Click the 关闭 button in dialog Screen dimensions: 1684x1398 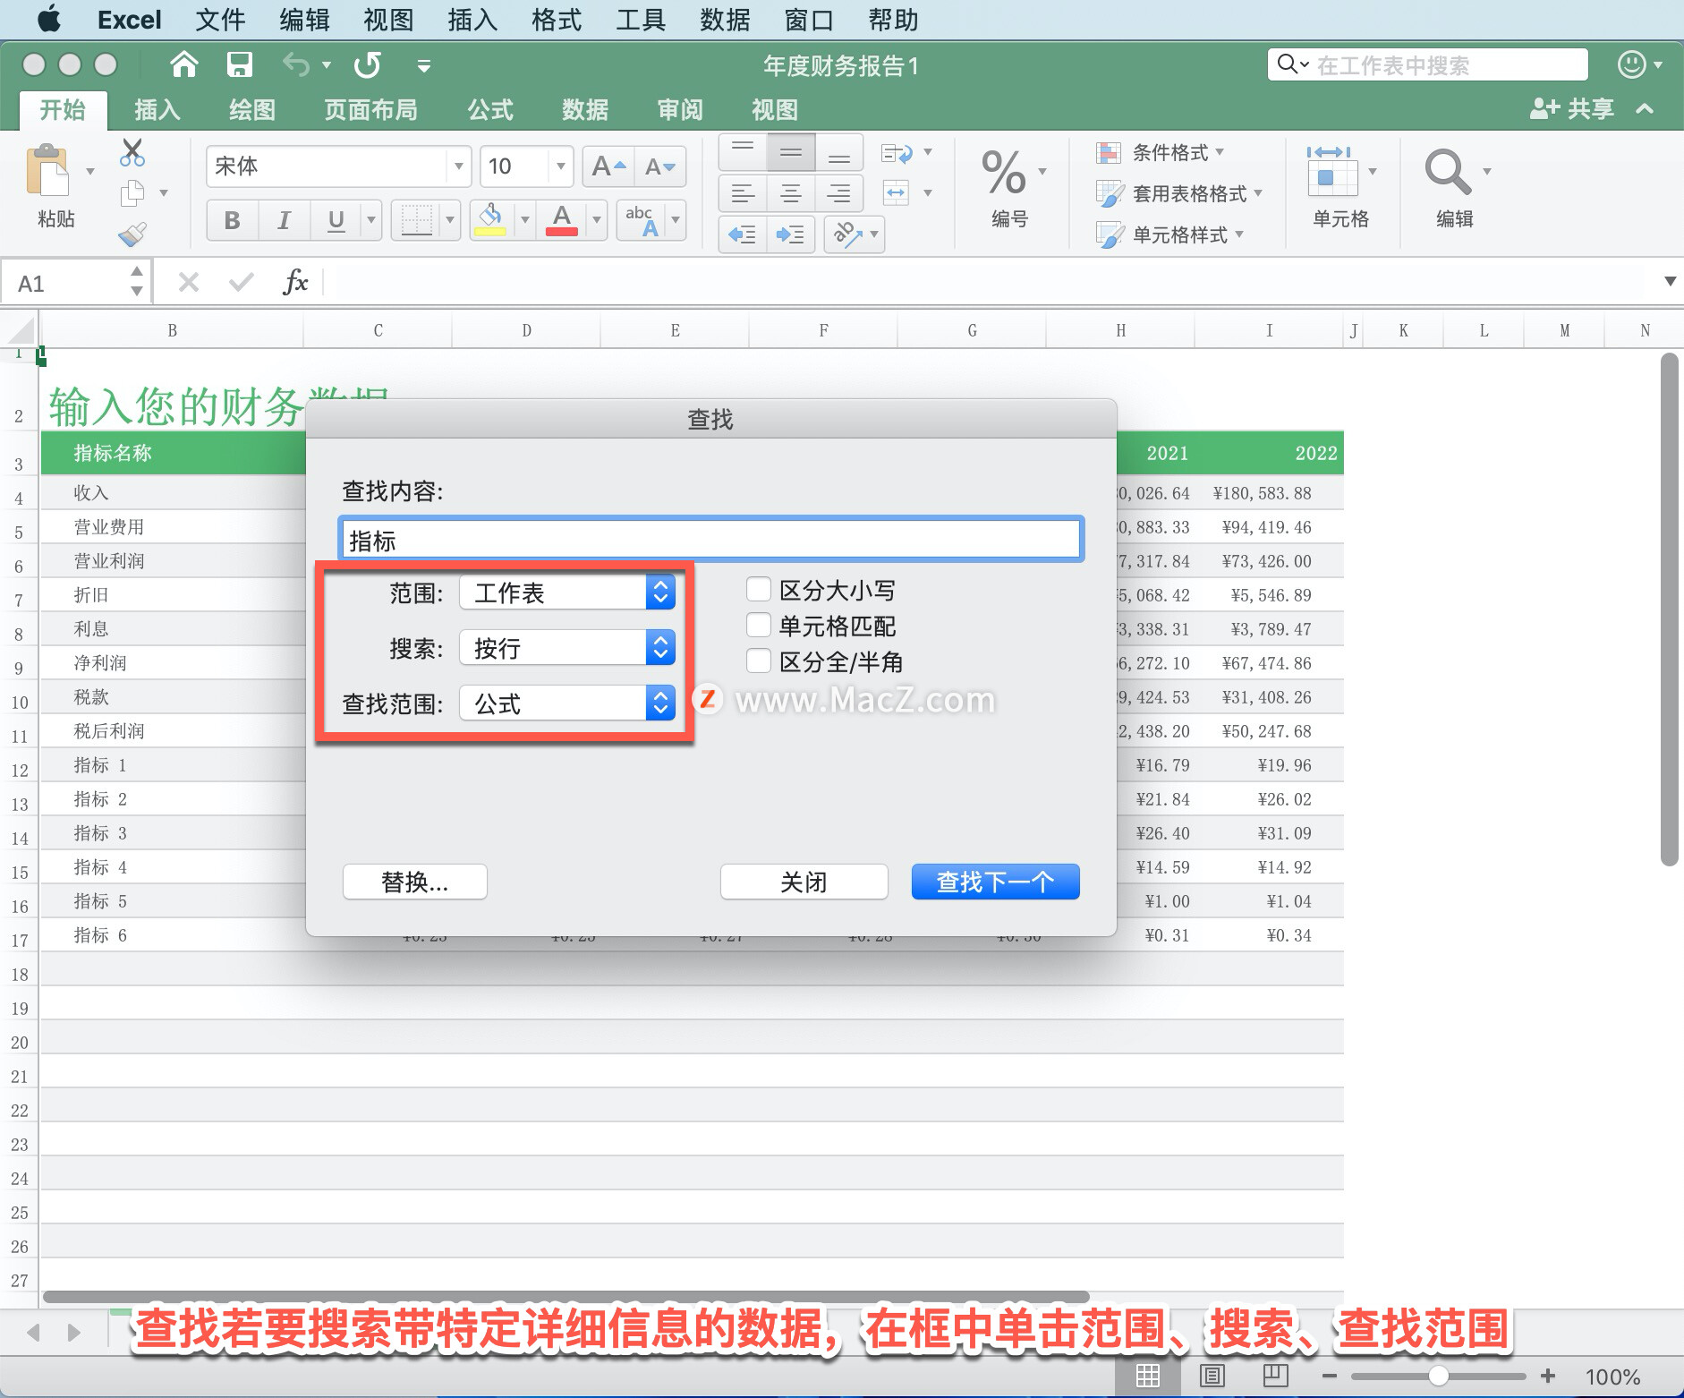804,882
